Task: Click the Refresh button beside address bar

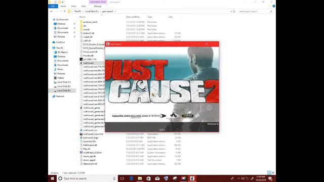Action: [x=234, y=11]
